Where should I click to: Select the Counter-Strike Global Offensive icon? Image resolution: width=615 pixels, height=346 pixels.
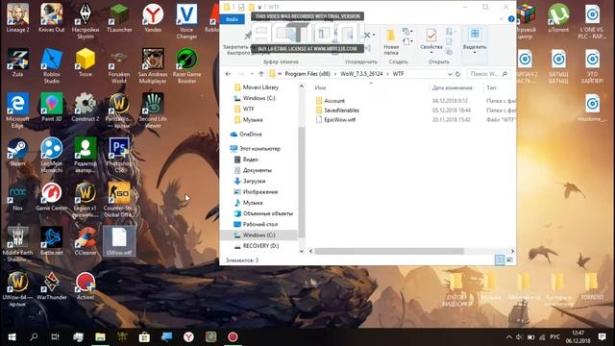(x=119, y=200)
